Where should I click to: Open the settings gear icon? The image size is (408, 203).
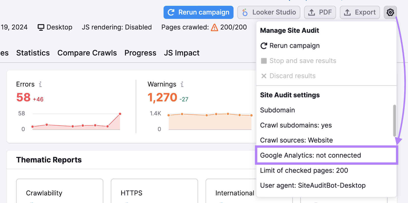390,12
